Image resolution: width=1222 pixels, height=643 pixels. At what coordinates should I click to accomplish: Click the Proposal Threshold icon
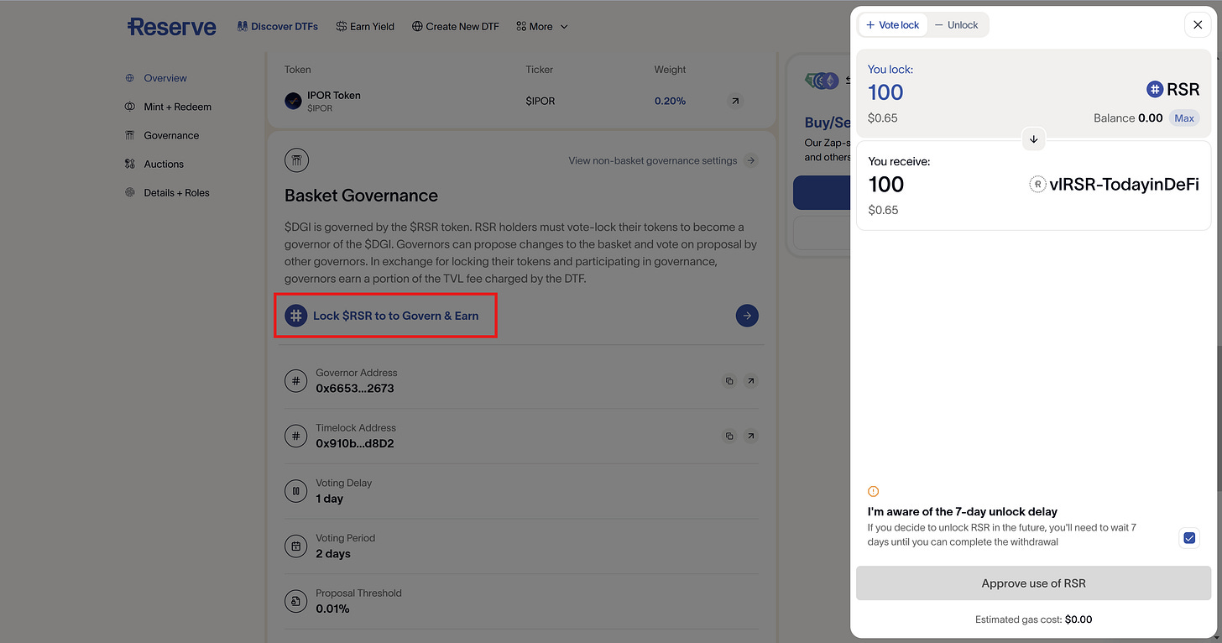[295, 601]
